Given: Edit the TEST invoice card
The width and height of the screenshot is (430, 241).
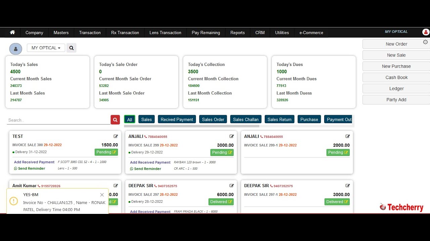Looking at the screenshot, I should 116,136.
